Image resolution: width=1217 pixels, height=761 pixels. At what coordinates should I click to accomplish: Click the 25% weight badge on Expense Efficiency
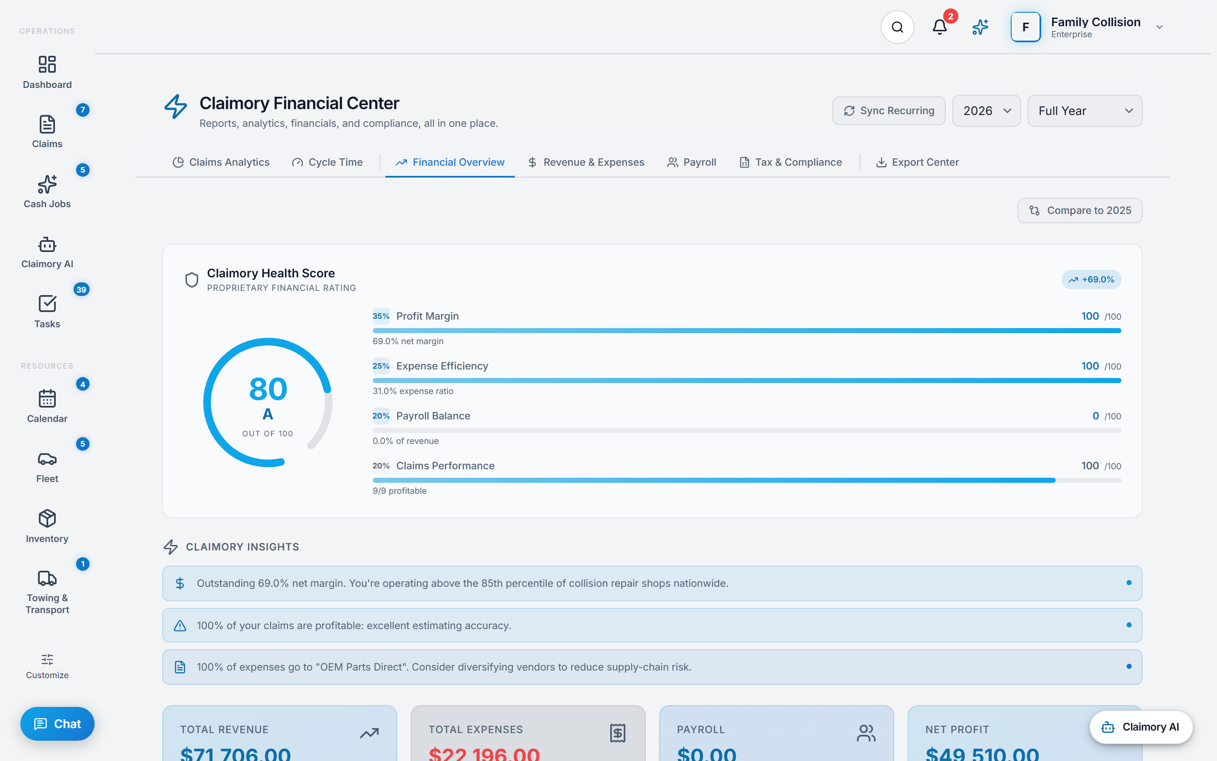tap(381, 366)
